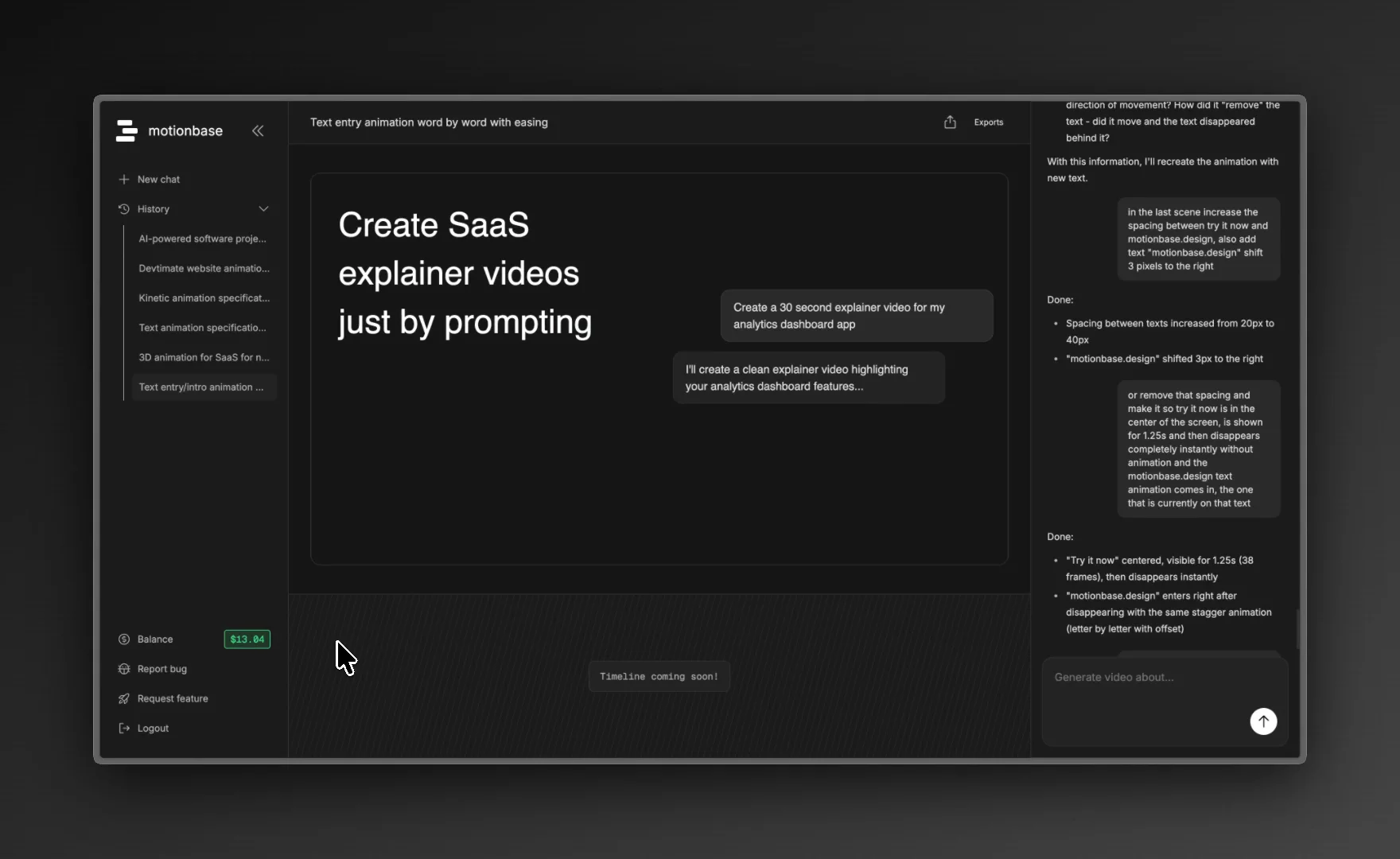
Task: Open the History panel icon
Action: [124, 208]
